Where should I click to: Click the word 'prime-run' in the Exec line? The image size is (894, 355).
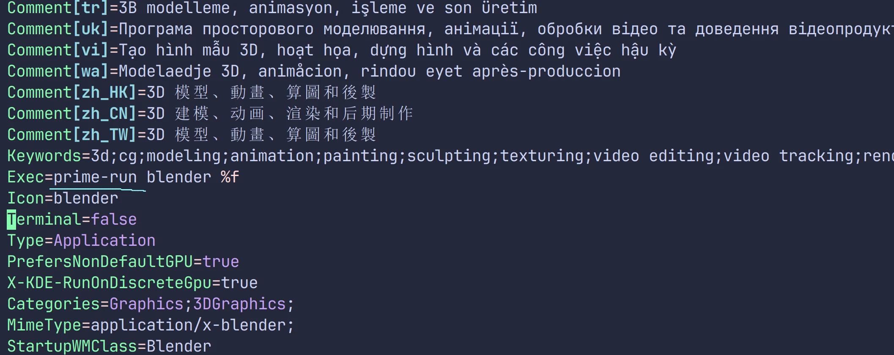[95, 177]
